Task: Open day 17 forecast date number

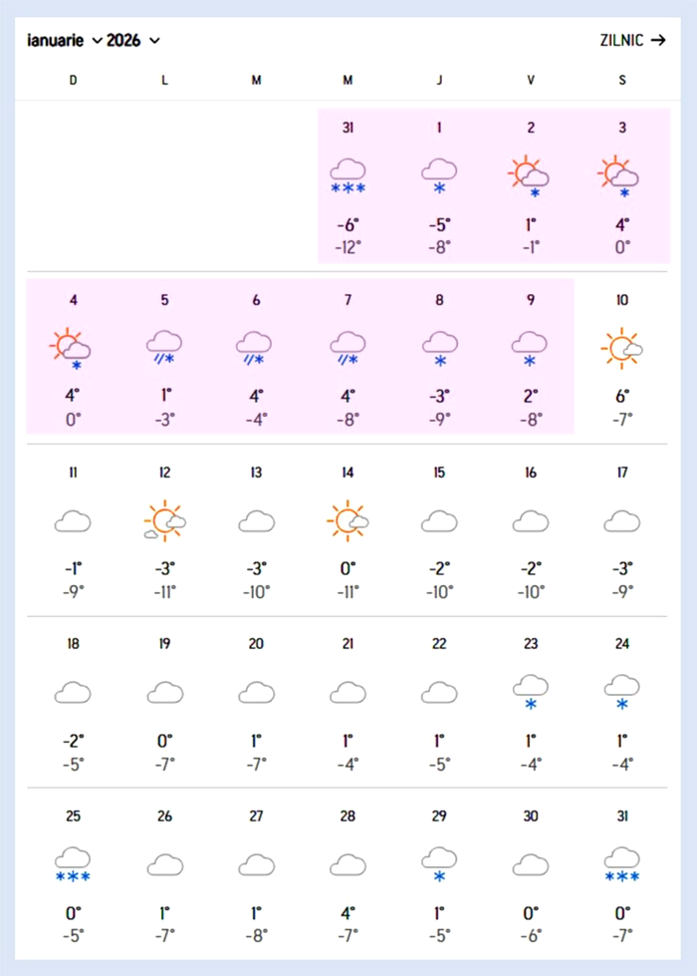Action: 622,473
